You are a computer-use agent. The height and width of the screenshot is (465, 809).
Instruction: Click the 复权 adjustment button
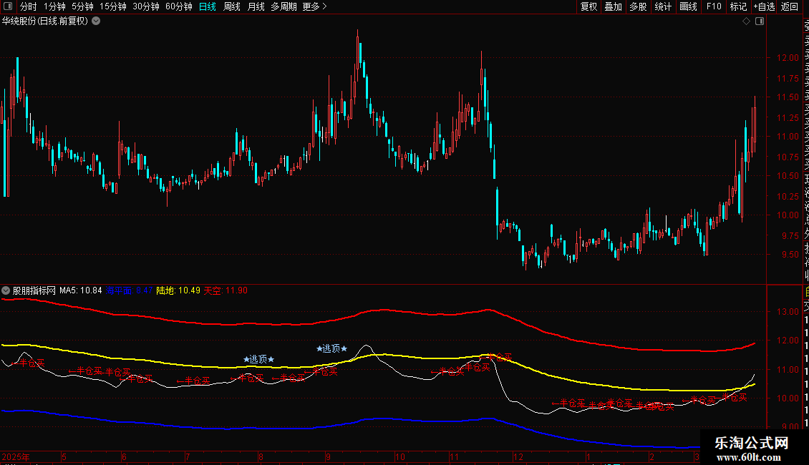(588, 6)
